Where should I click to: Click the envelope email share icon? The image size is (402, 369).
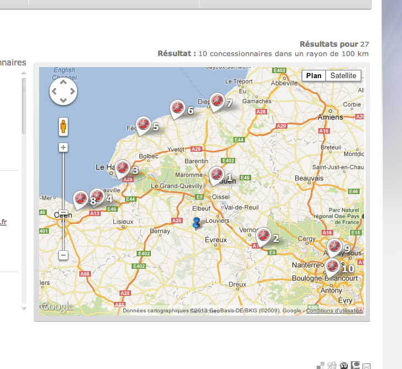pos(367,366)
